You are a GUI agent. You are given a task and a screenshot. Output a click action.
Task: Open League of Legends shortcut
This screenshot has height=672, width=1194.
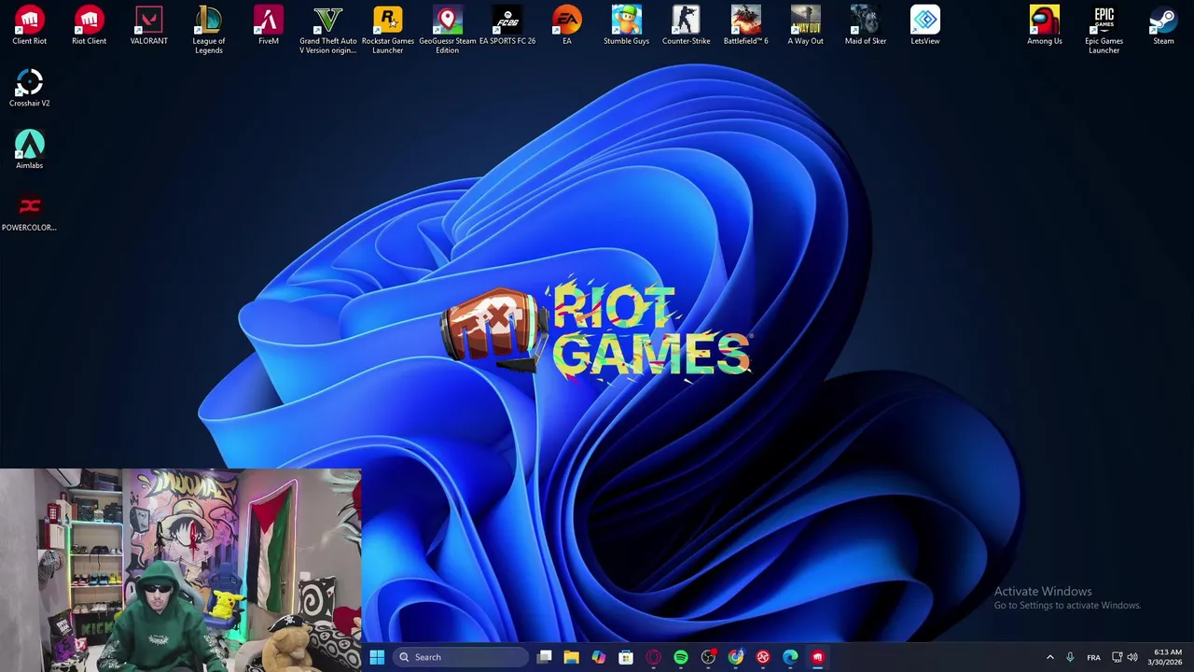coord(208,30)
